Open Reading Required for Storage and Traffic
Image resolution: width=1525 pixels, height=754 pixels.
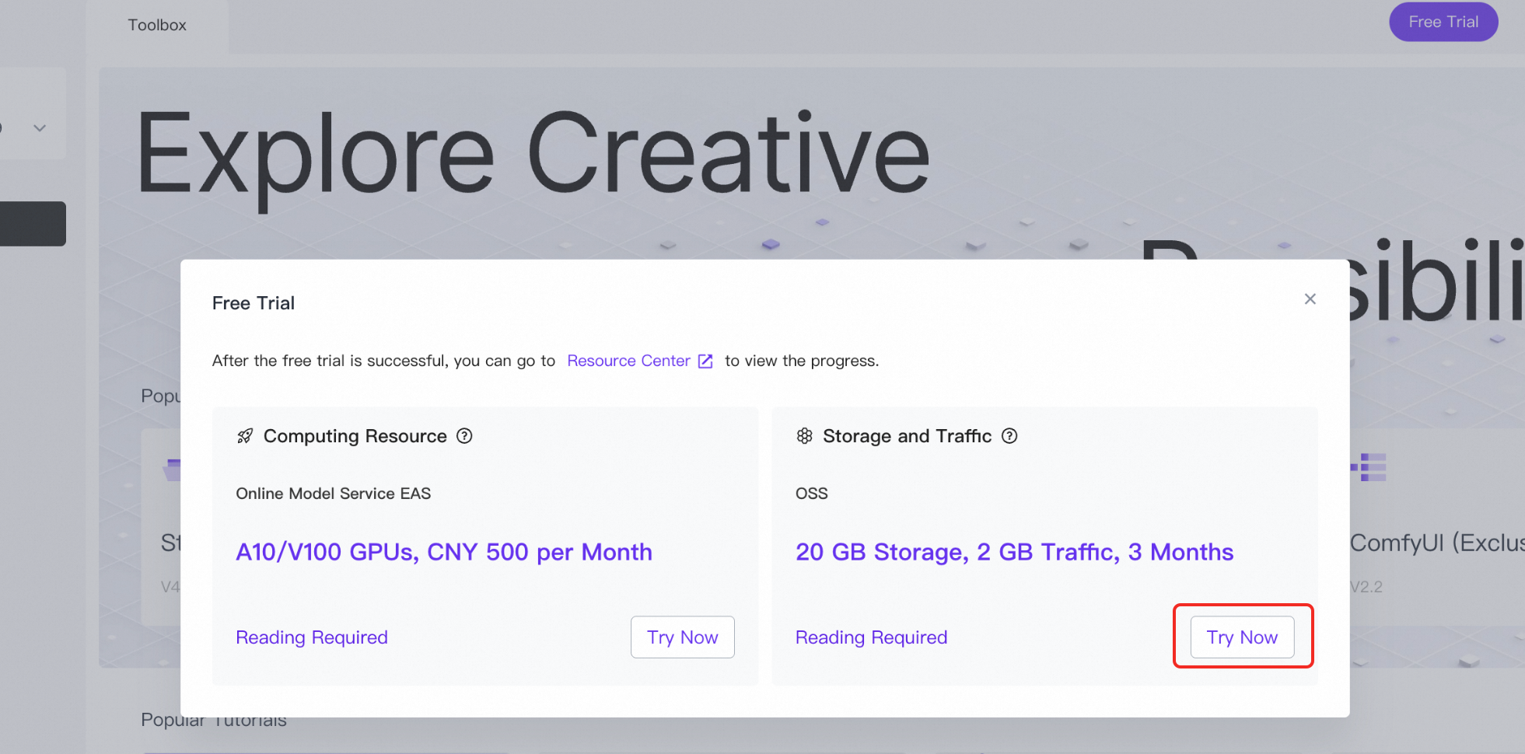(871, 637)
